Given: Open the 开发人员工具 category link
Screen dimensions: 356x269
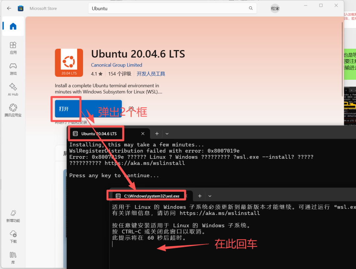Looking at the screenshot, I should click(151, 74).
